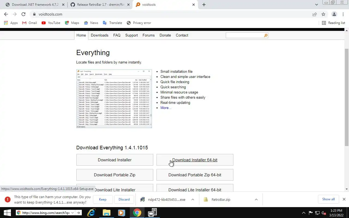Click the Action Center flag icon

(x=311, y=213)
